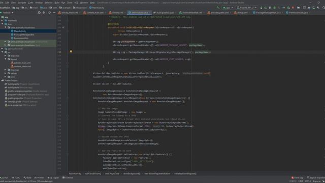Click the yellow lightbulb intention icon
325x183 pixels.
71,52
